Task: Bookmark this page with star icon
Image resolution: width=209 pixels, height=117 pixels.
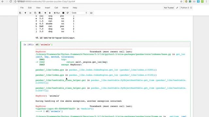Action: tap(181, 1)
